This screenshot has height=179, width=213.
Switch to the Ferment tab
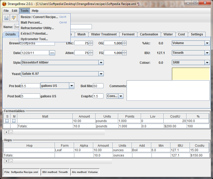(x=128, y=34)
